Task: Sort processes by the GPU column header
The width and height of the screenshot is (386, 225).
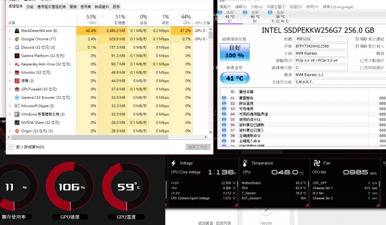Action: [x=182, y=20]
